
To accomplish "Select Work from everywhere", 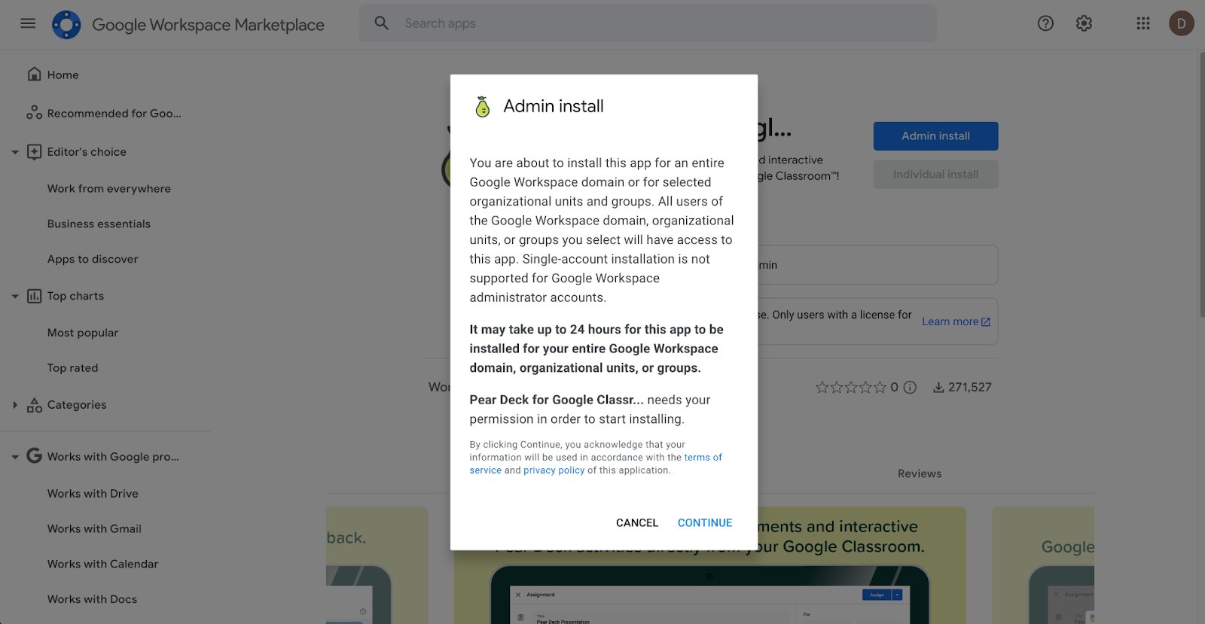I will pyautogui.click(x=109, y=188).
